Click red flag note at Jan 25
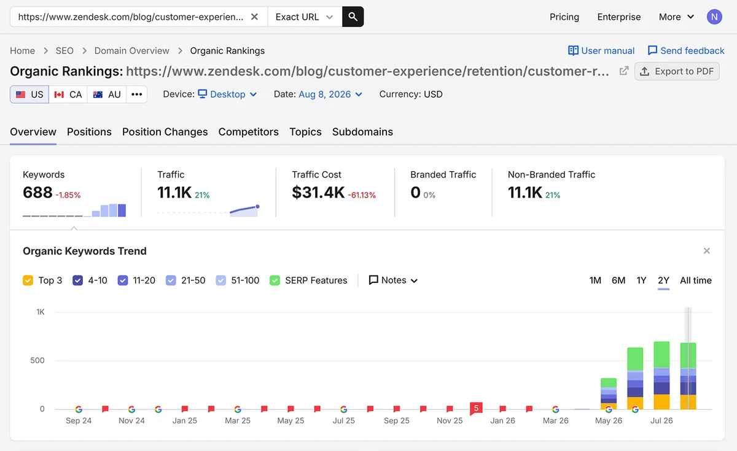Viewport: 737px width, 451px height. [185, 409]
